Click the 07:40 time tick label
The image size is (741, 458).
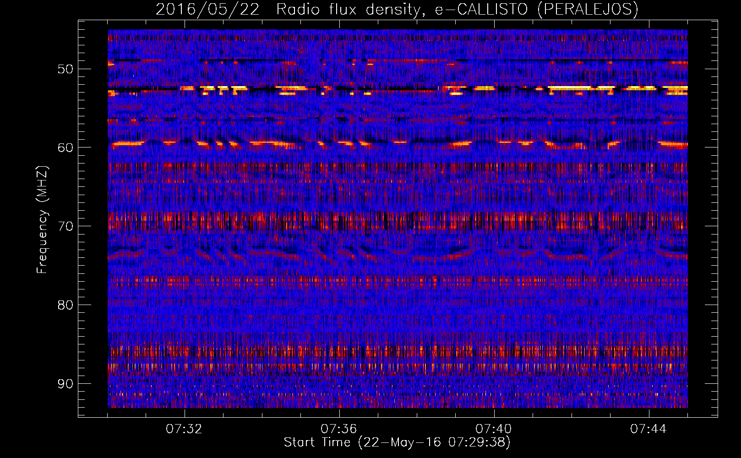494,429
